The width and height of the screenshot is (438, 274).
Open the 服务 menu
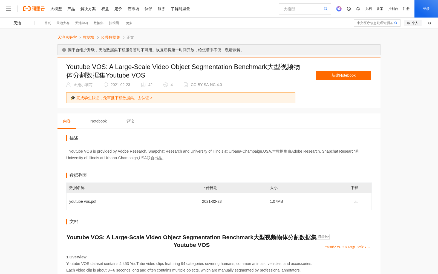point(162,9)
